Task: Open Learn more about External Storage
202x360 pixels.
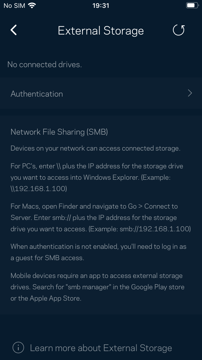Action: (x=101, y=348)
